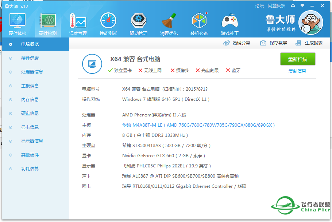Click the generate report document icon
Viewport: 332px width, 222px height.
tap(298, 43)
